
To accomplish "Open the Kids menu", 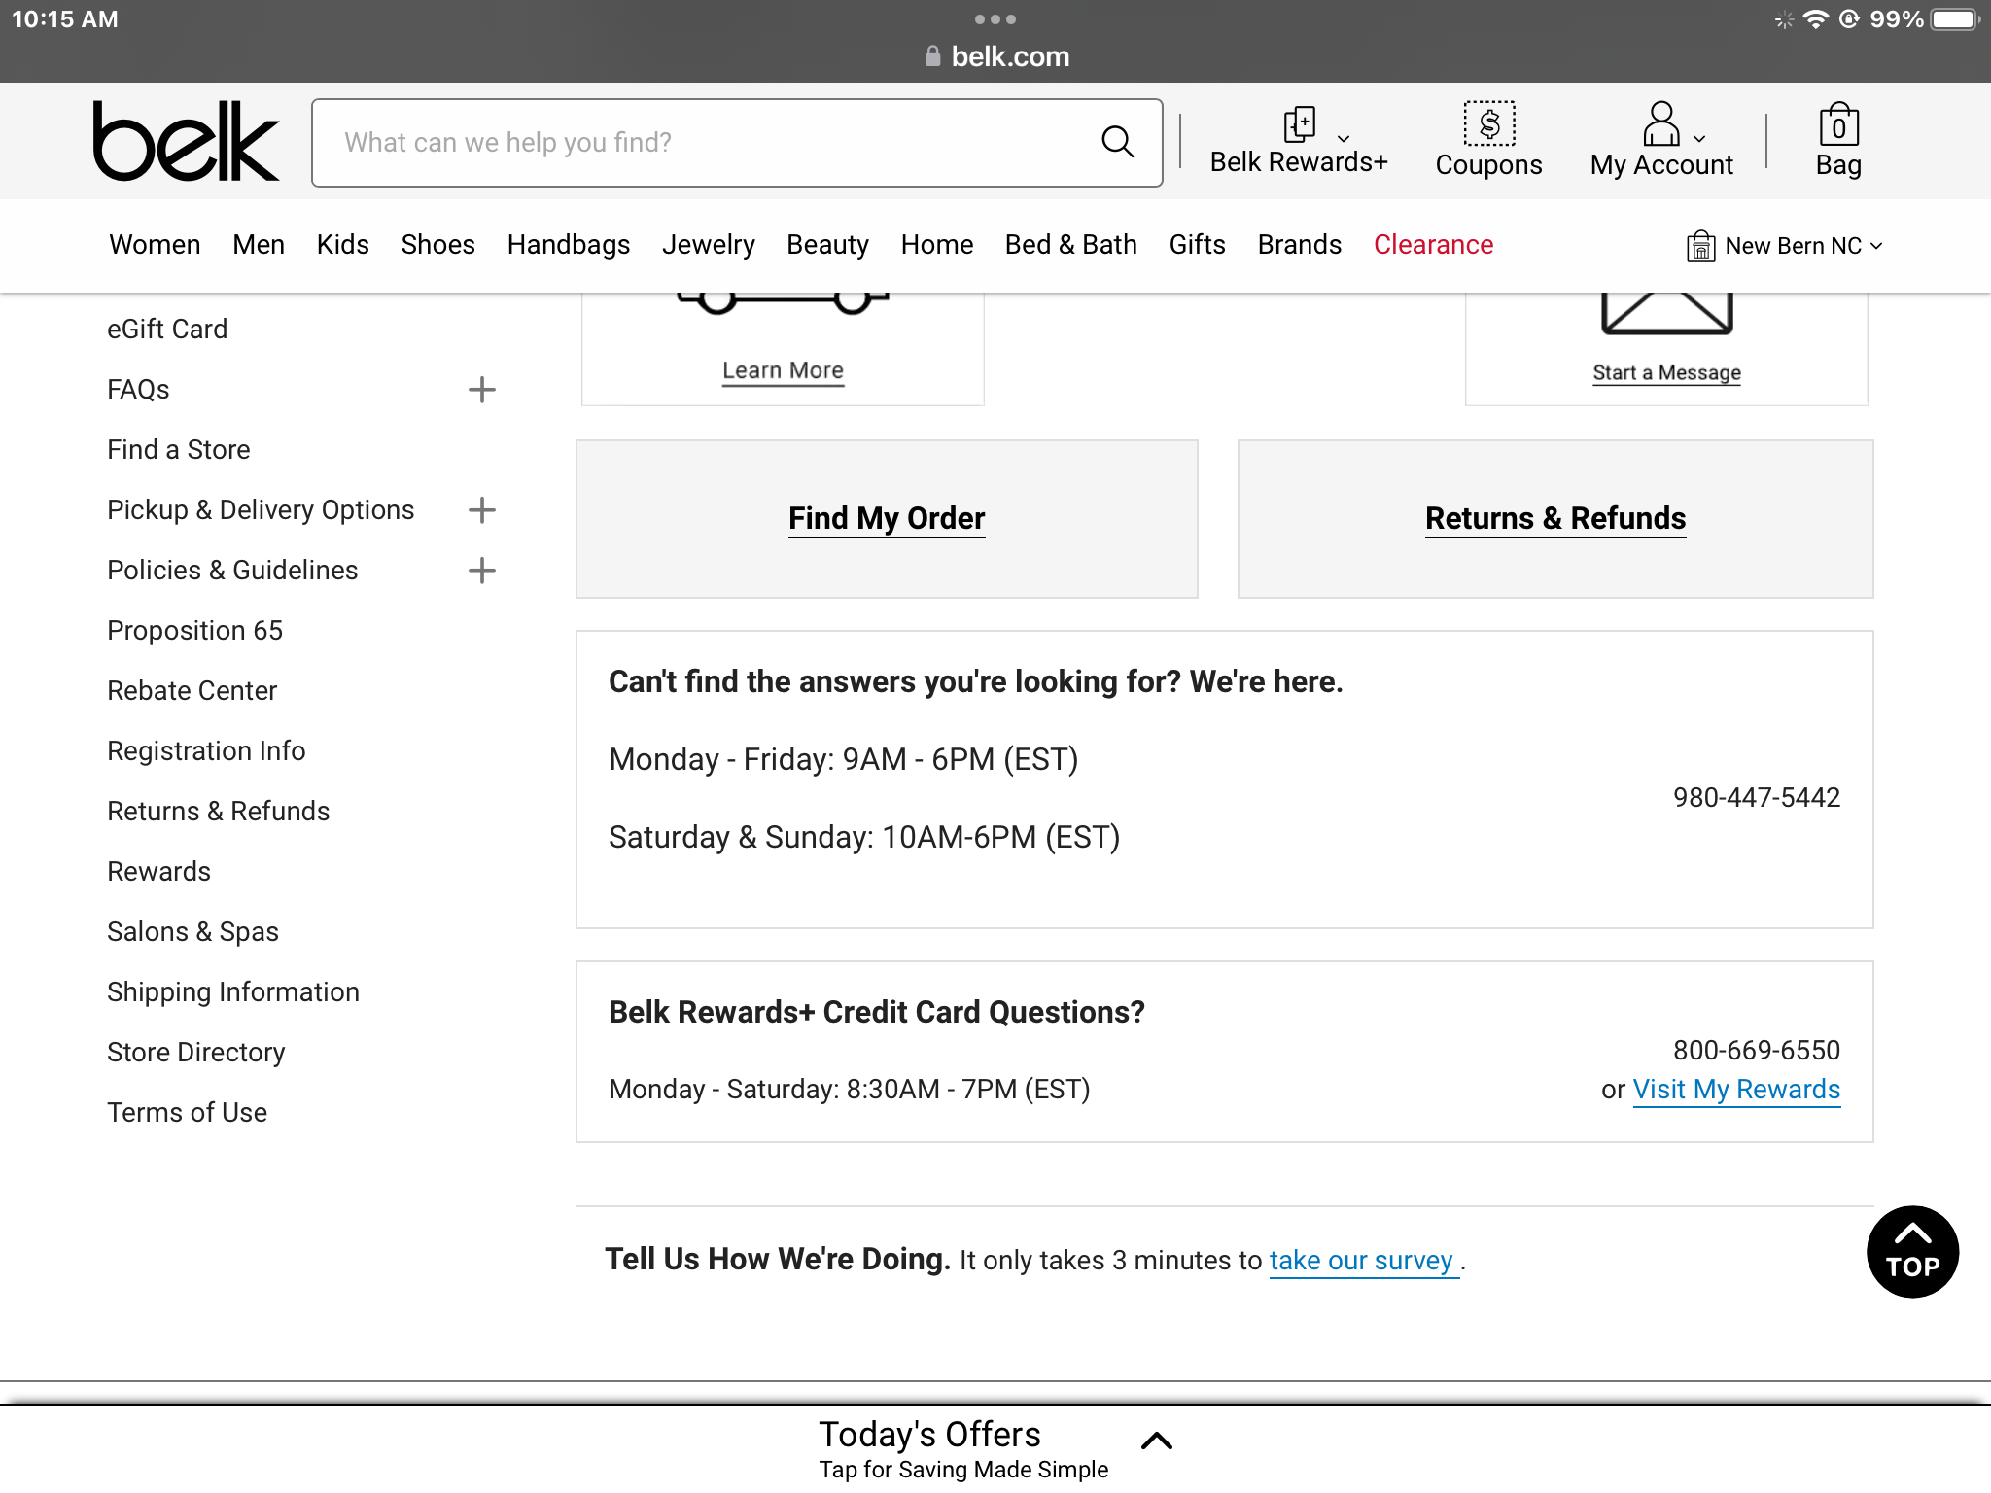I will tap(343, 245).
